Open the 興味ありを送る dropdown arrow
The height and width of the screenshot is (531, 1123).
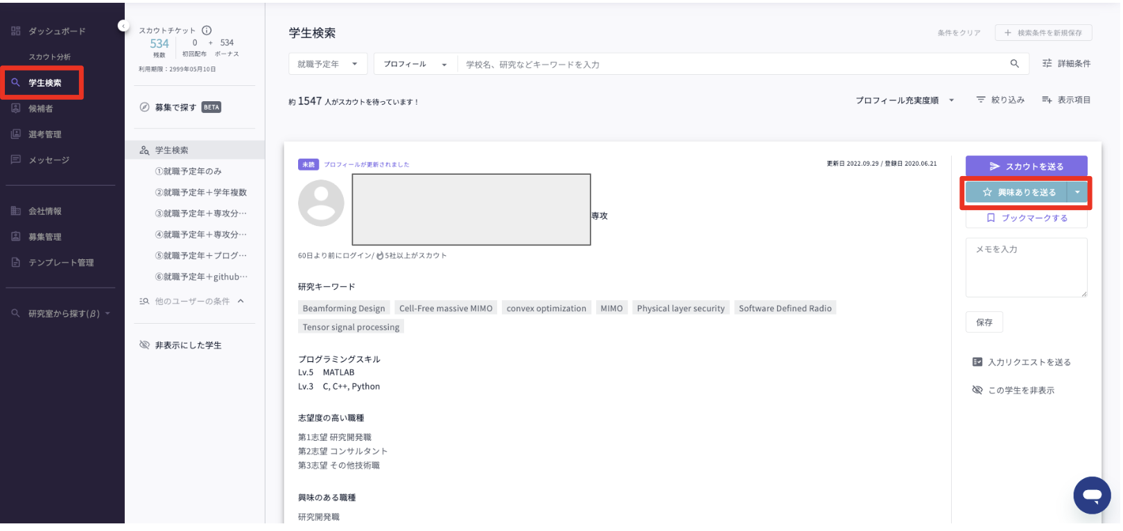point(1077,193)
